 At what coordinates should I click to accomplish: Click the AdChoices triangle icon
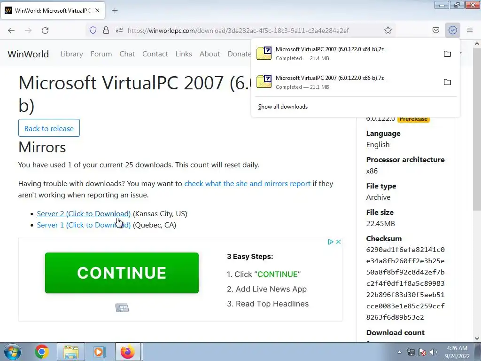point(330,242)
